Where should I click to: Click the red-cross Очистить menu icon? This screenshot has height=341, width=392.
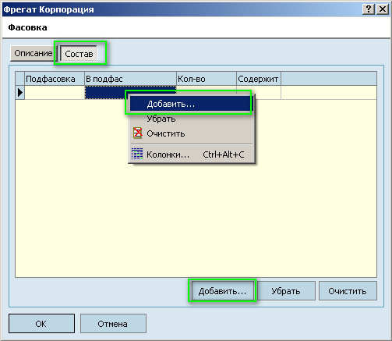pyautogui.click(x=137, y=133)
